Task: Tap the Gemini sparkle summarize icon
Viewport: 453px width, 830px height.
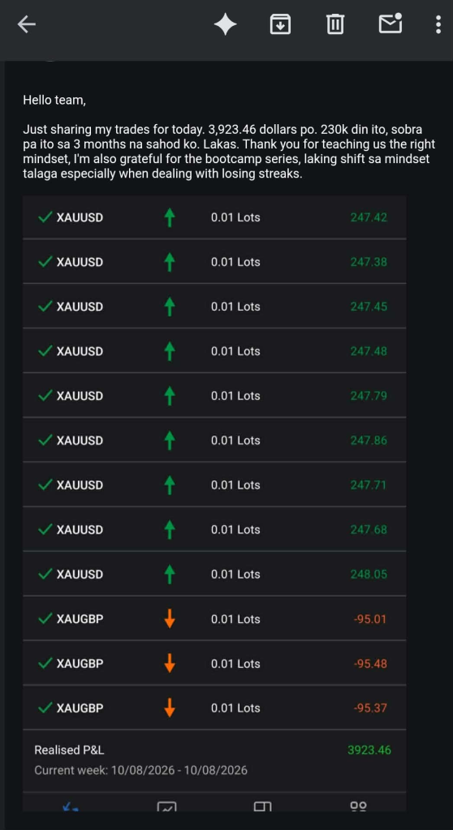Action: (225, 24)
